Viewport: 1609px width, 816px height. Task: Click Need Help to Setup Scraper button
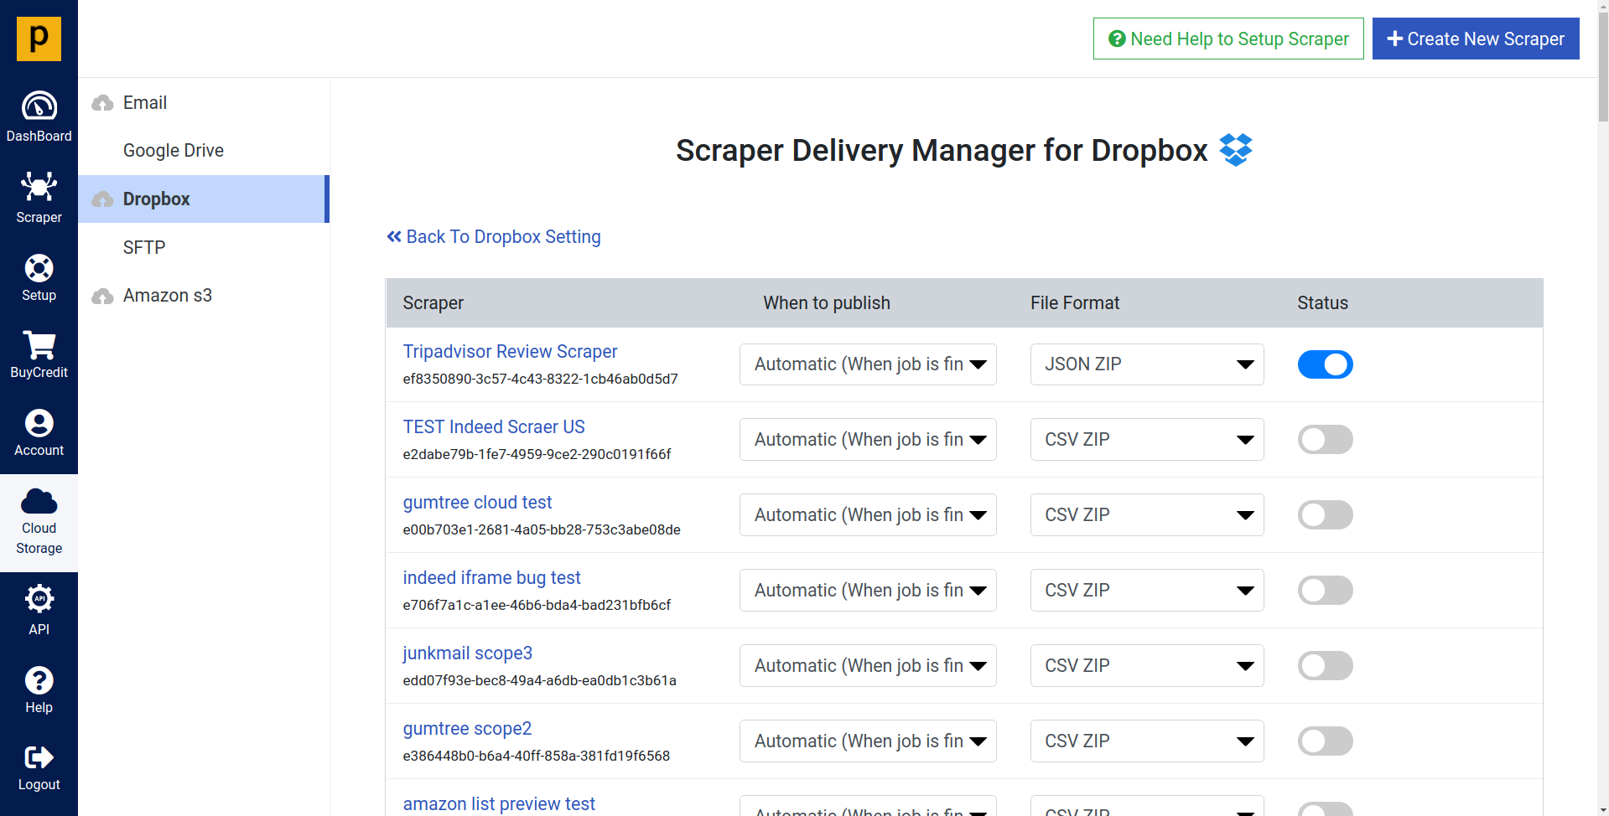coord(1228,39)
